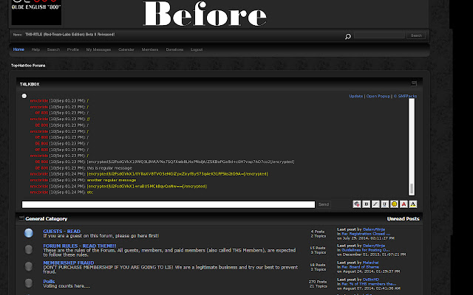The height and width of the screenshot is (295, 473).
Task: Open the TopHatSec Forums breadcrumb
Action: pyautogui.click(x=28, y=66)
